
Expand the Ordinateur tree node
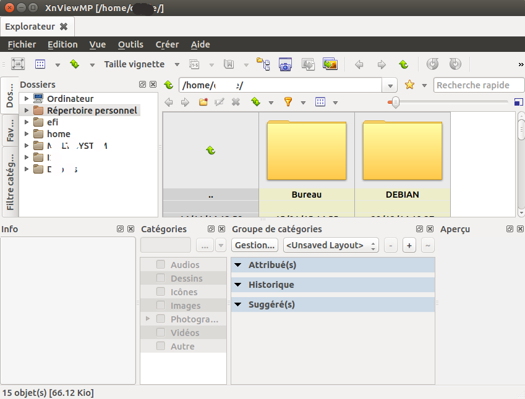click(x=26, y=99)
